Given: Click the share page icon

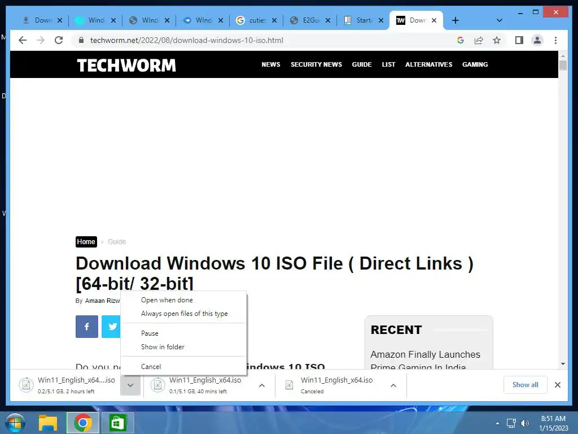Looking at the screenshot, I should pyautogui.click(x=479, y=40).
